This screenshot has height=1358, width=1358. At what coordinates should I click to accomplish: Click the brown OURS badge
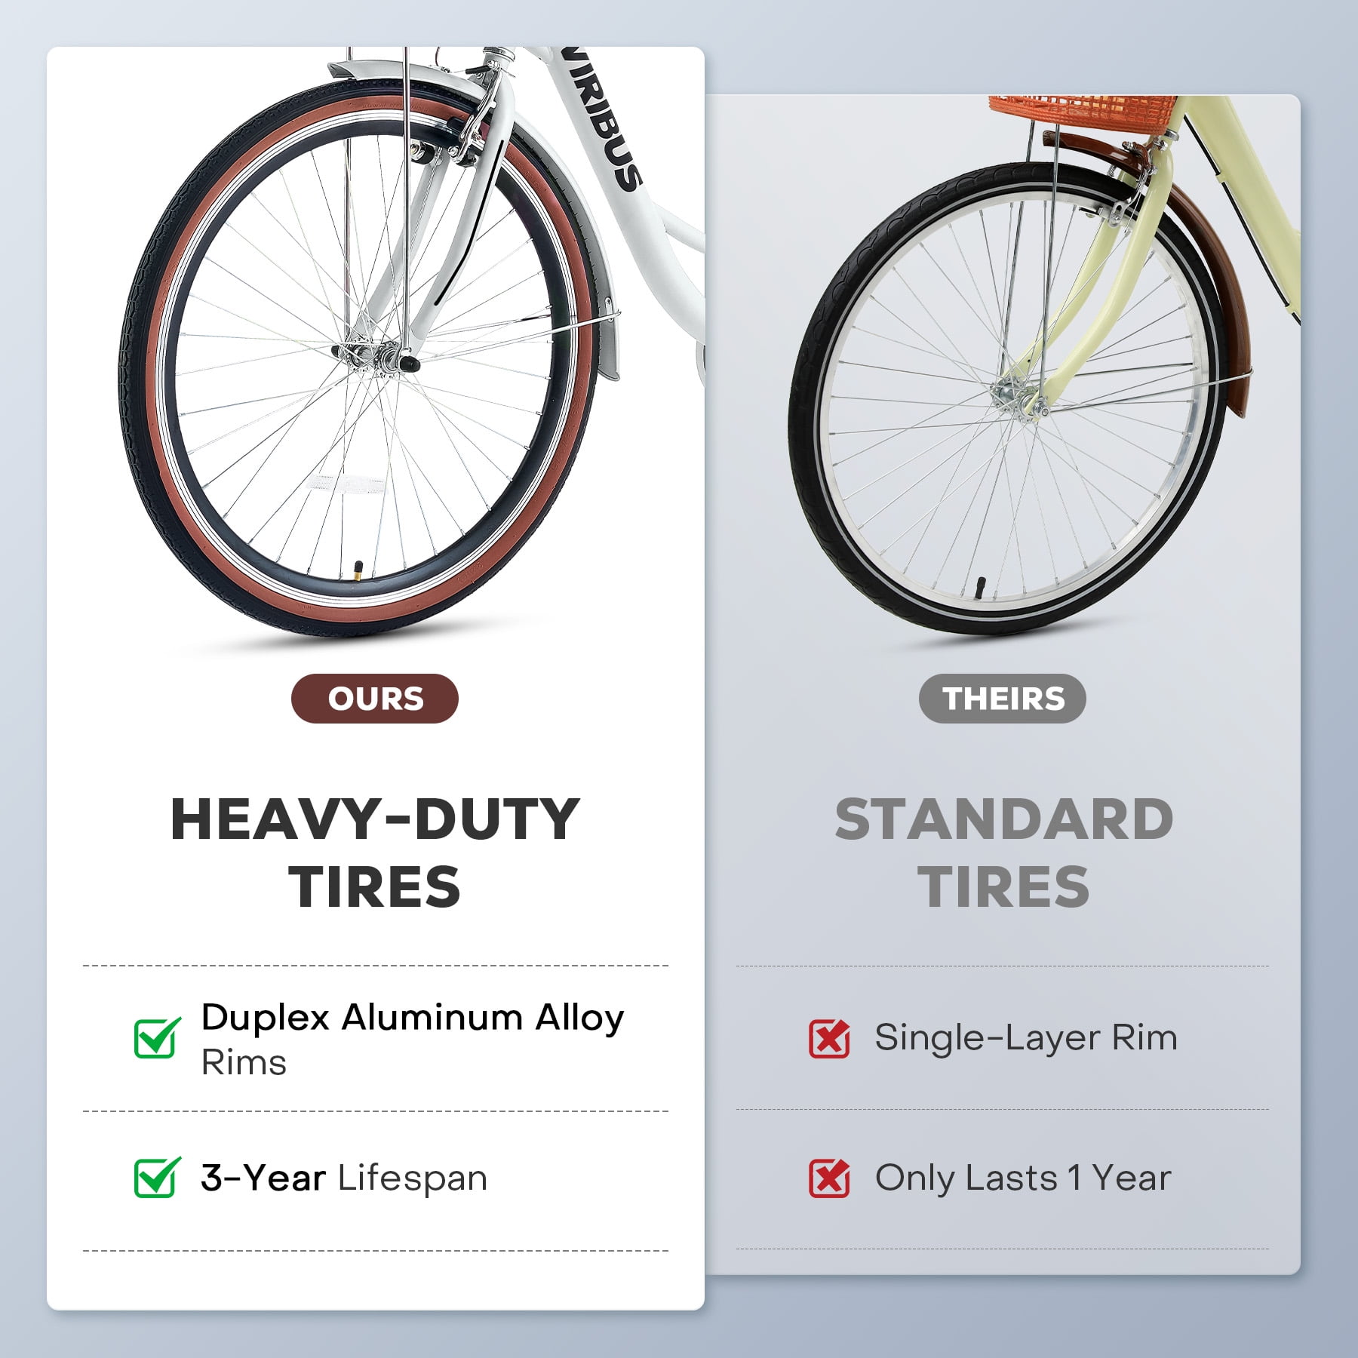pyautogui.click(x=375, y=699)
